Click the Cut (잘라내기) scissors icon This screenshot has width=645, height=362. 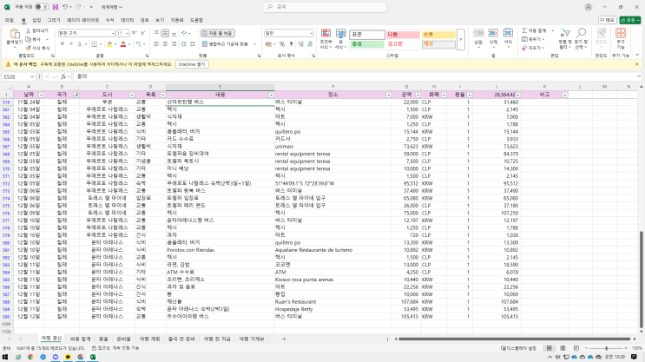[x=29, y=31]
